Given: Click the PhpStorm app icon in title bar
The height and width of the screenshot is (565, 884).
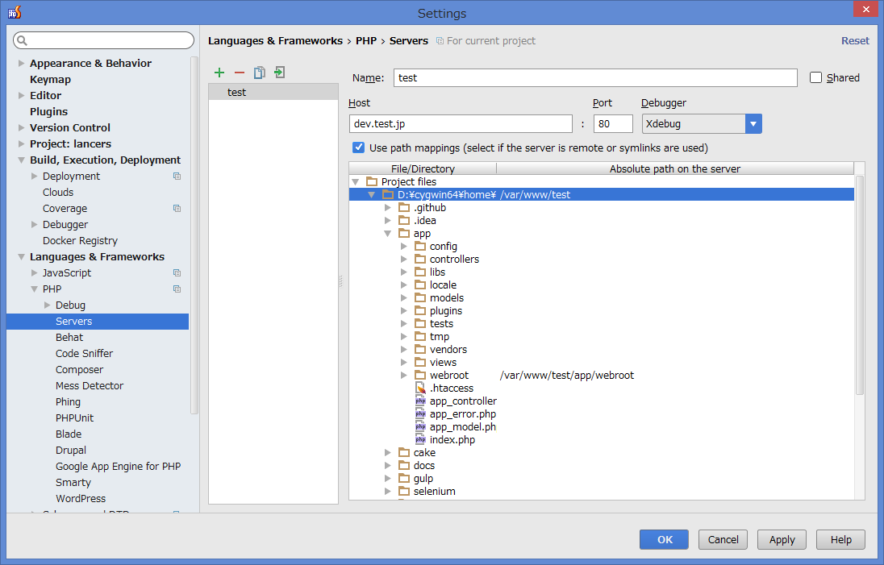Looking at the screenshot, I should [15, 12].
